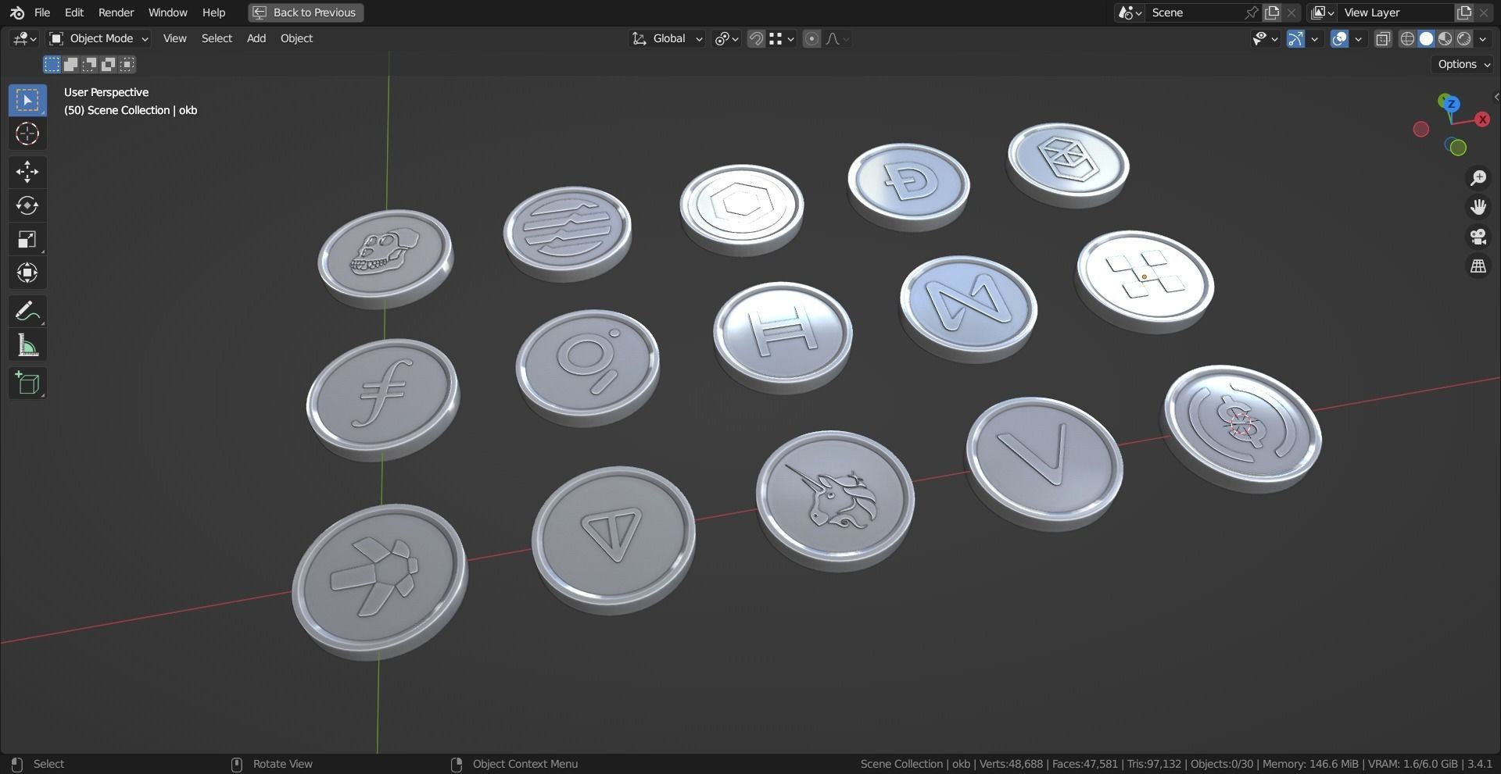1501x774 pixels.
Task: Set selection mode to Set (new)
Action: tap(52, 64)
